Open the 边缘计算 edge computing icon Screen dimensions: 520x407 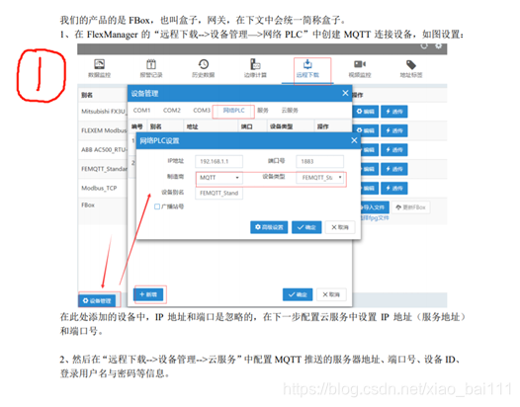255,68
